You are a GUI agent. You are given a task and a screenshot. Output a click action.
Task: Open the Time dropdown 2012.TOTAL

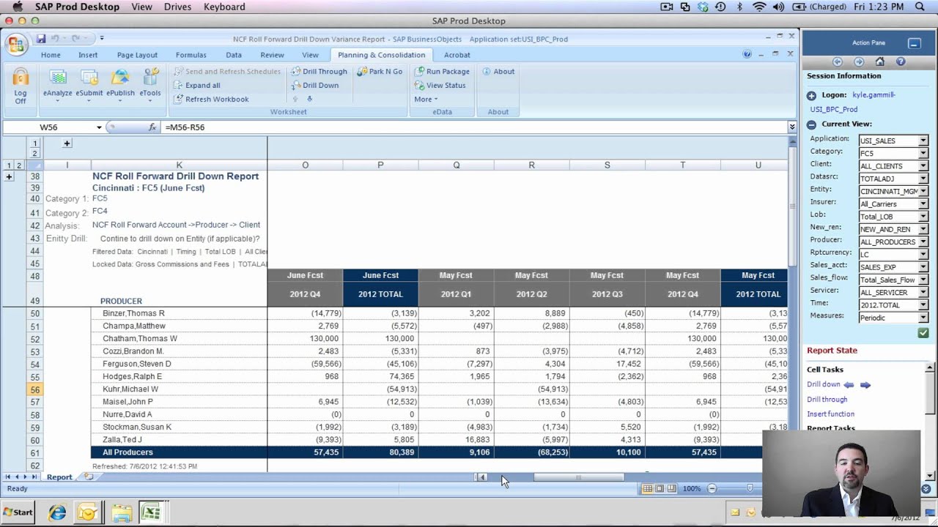coord(923,304)
